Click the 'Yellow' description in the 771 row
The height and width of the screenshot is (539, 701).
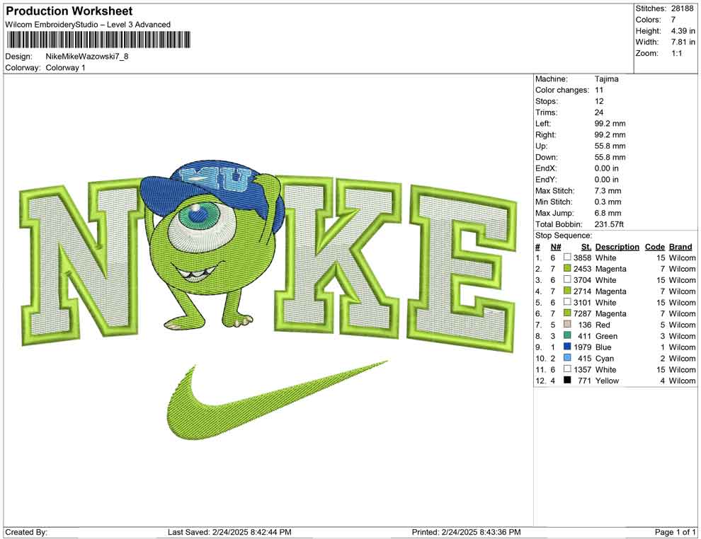607,381
